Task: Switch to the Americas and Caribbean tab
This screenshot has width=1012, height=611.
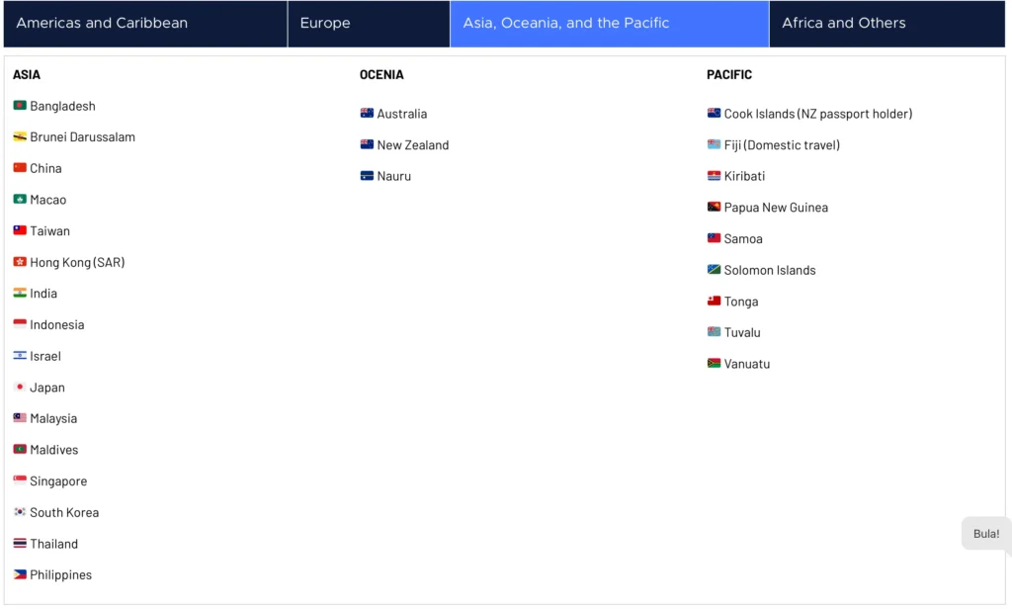Action: [144, 23]
